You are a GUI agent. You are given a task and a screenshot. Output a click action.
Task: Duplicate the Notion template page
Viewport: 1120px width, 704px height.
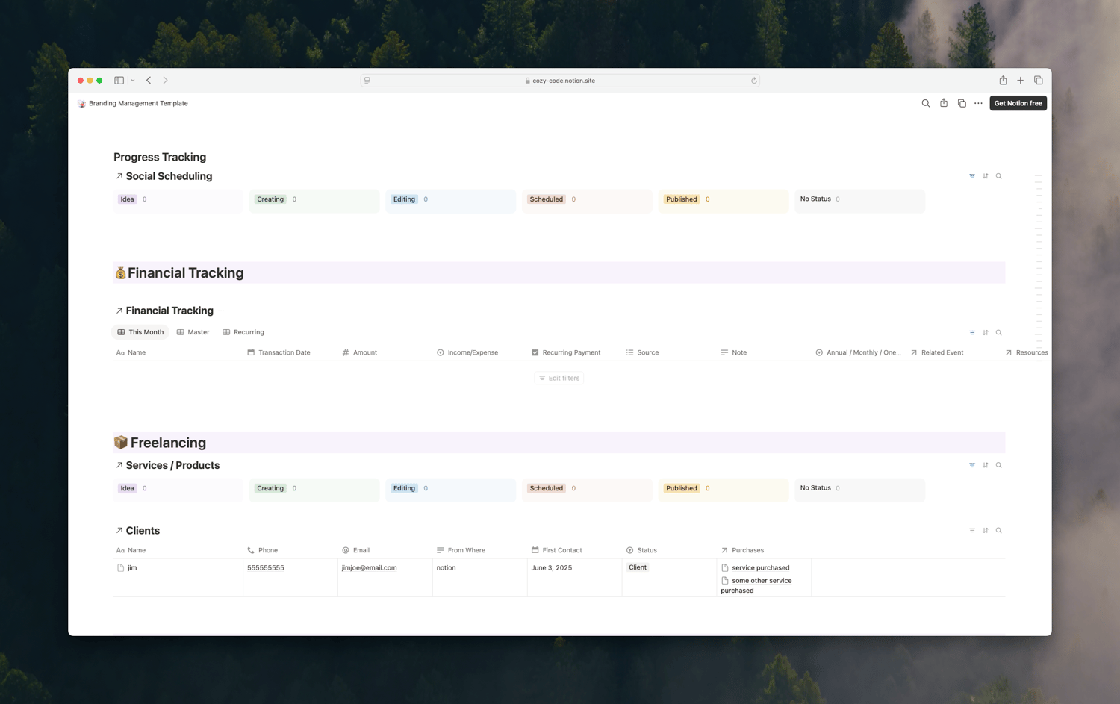pos(962,103)
